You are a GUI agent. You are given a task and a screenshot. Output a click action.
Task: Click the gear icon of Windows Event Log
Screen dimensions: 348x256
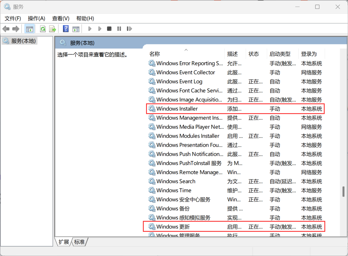click(x=152, y=81)
